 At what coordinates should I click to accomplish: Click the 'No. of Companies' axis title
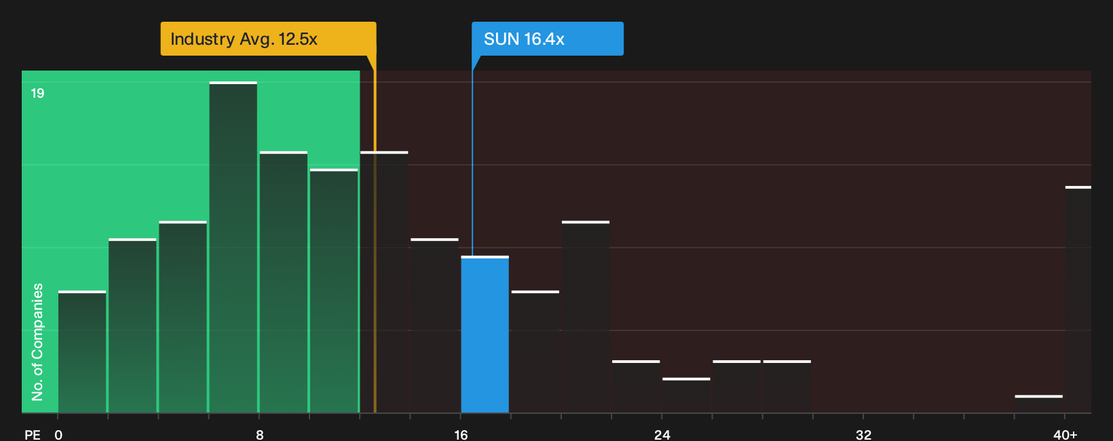click(37, 341)
